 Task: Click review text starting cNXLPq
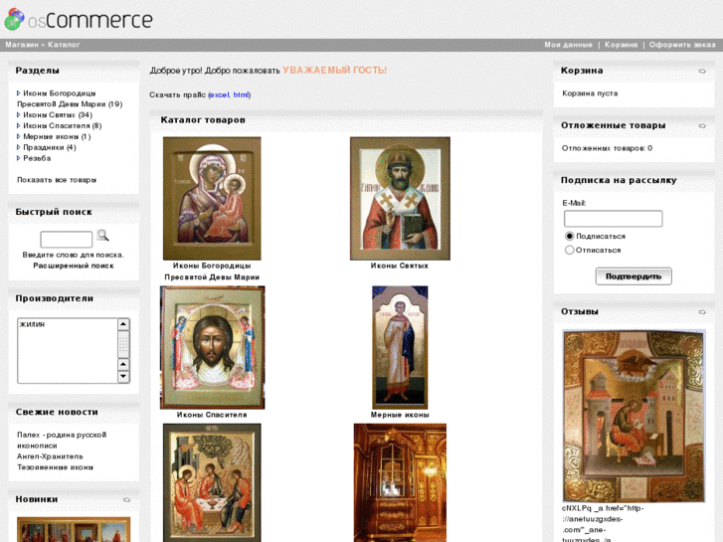[602, 524]
